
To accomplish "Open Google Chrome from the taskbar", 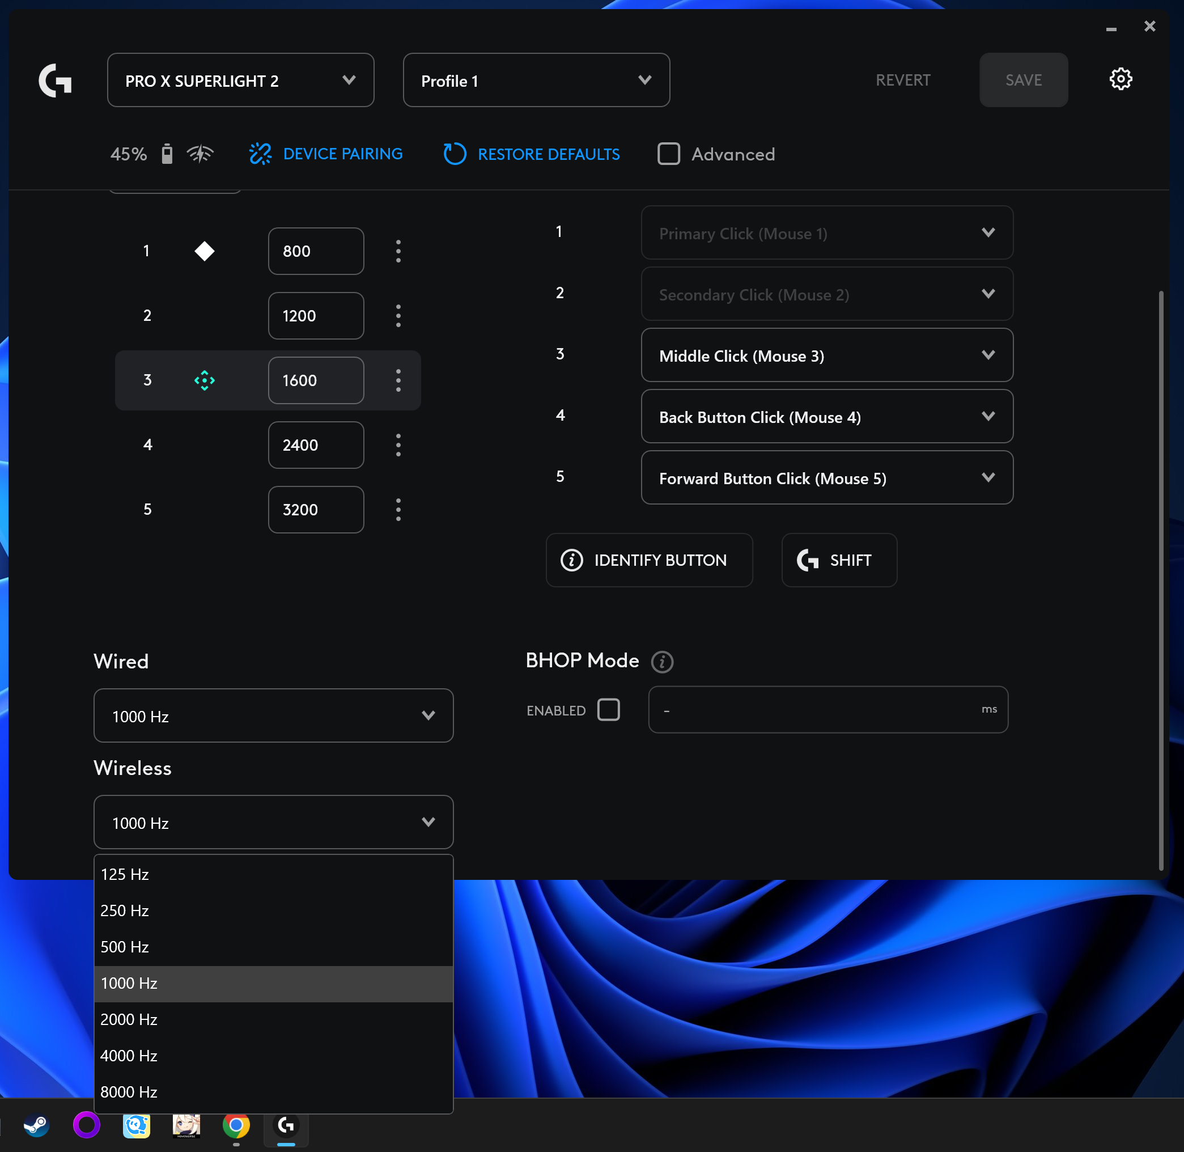I will 236,1125.
